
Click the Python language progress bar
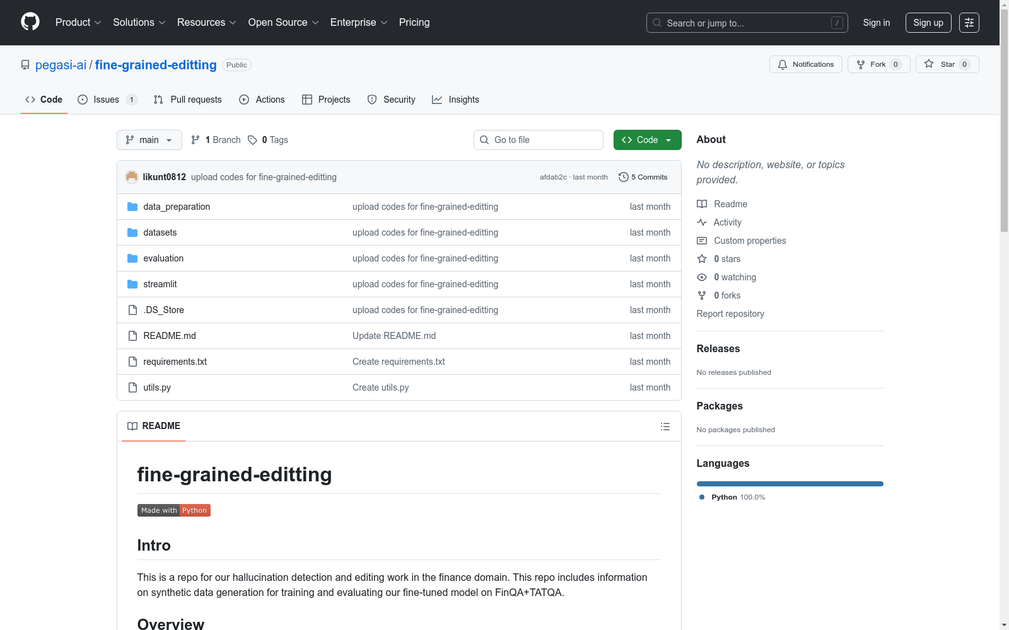pyautogui.click(x=790, y=484)
